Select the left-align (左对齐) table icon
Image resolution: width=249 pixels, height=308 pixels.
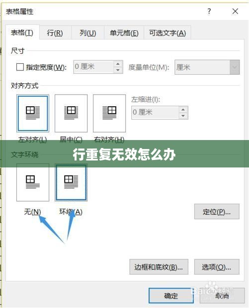[33, 113]
